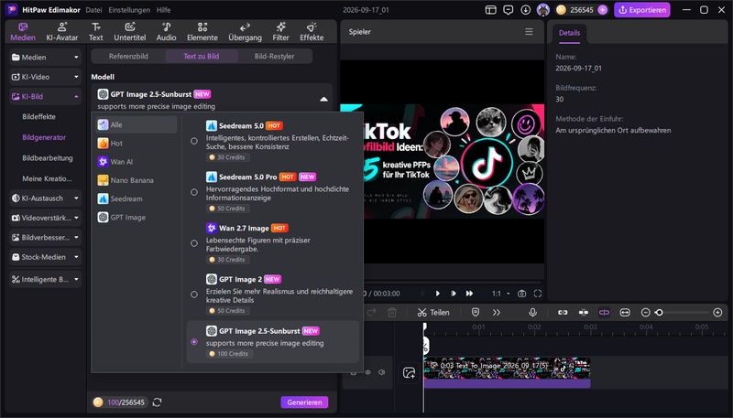Select the Seedream 5.0 radio button
Image resolution: width=733 pixels, height=418 pixels.
[194, 141]
